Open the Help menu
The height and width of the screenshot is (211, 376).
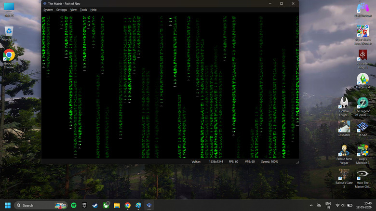pos(94,10)
